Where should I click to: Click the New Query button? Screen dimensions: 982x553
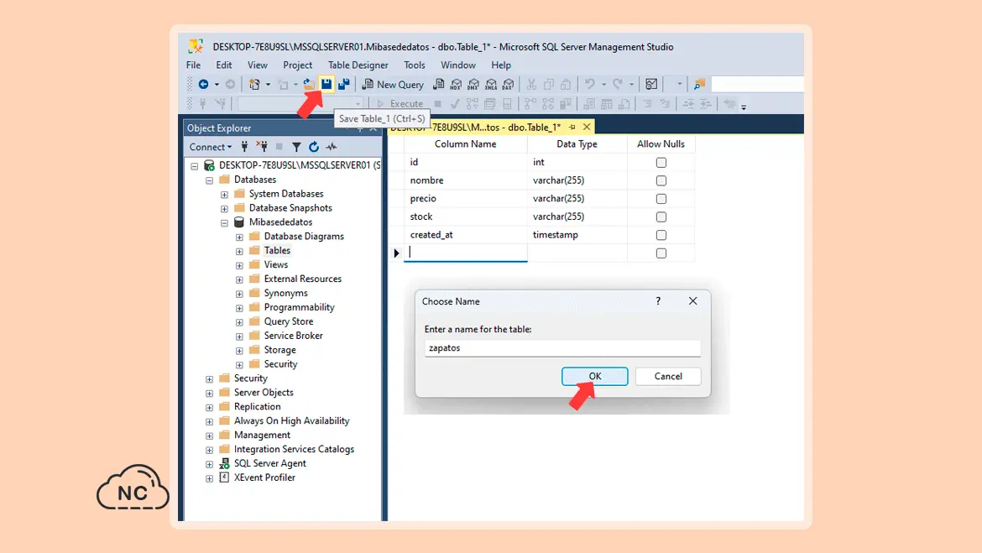[x=393, y=85]
